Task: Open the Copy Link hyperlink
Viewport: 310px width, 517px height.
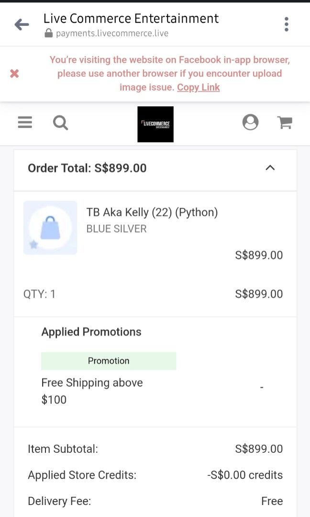Action: (x=199, y=87)
